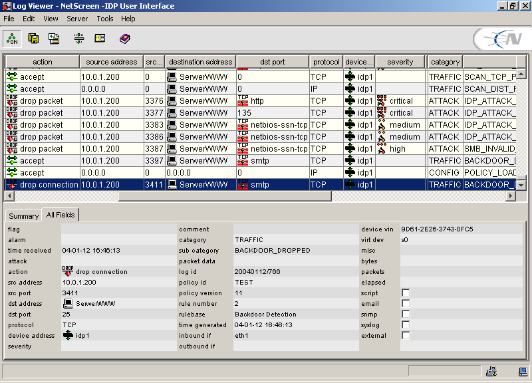Switch to the Summary tab
This screenshot has width=532, height=383.
24,215
